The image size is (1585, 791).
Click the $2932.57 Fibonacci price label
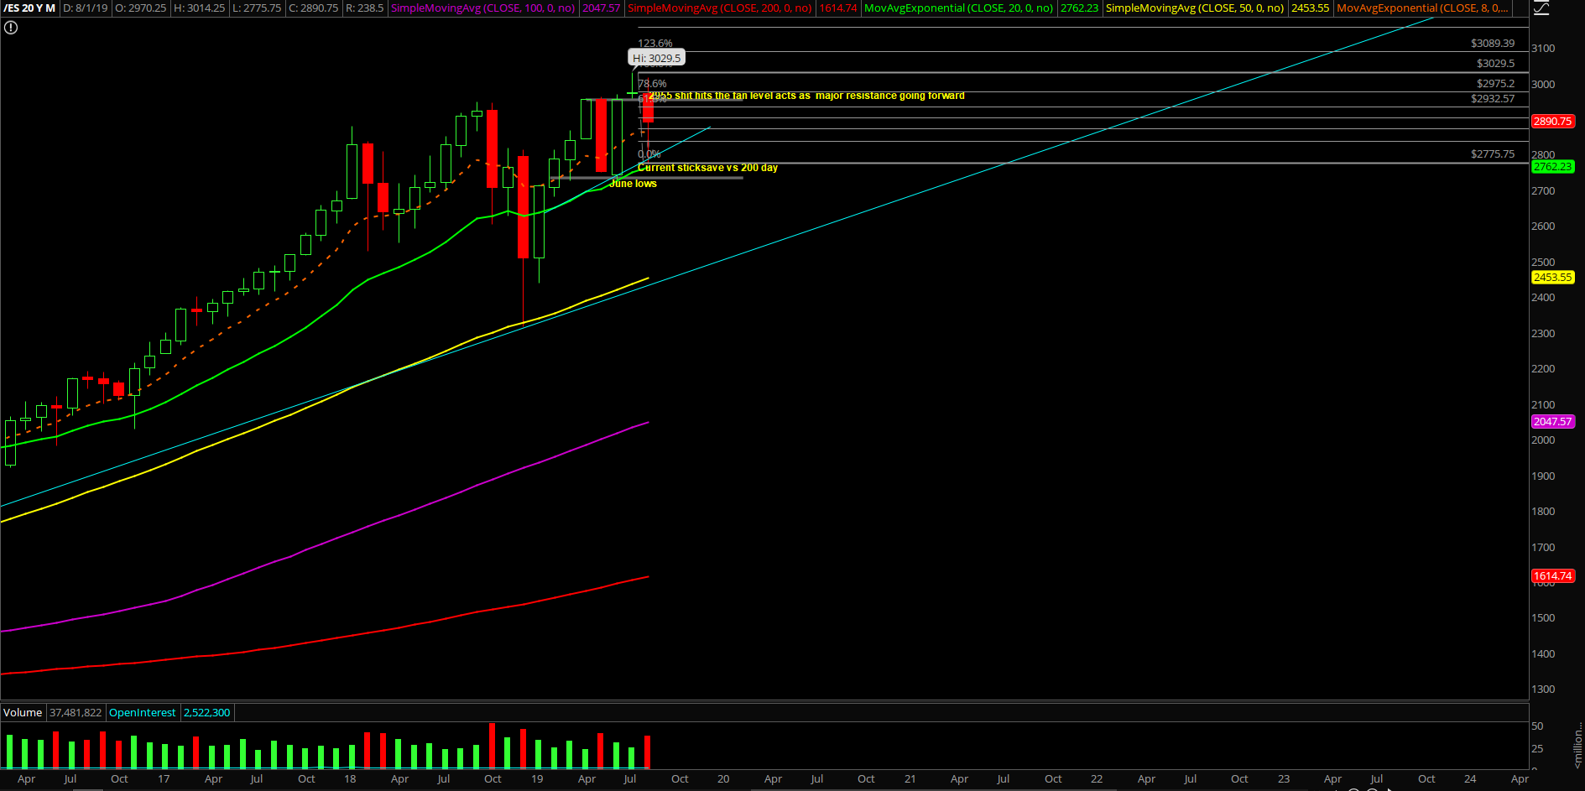tap(1493, 98)
